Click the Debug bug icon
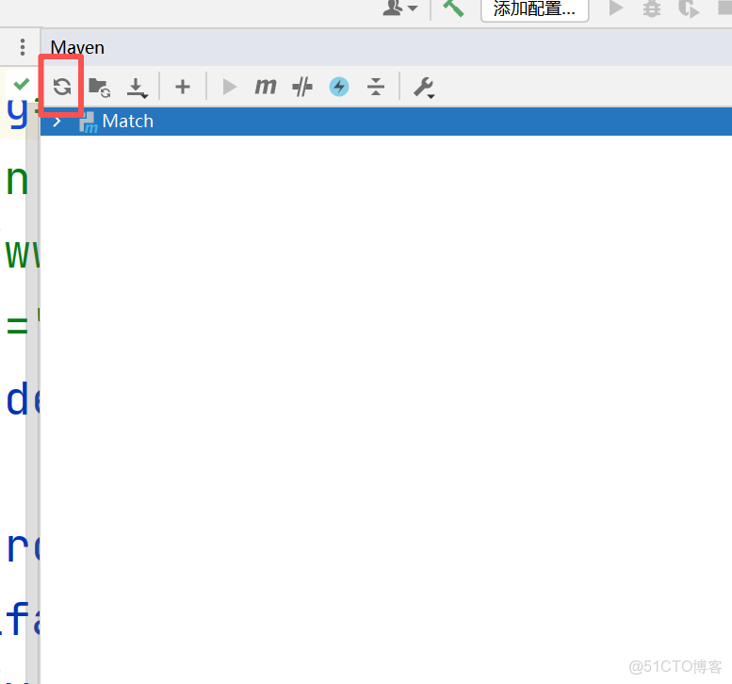Image resolution: width=732 pixels, height=684 pixels. click(x=652, y=8)
